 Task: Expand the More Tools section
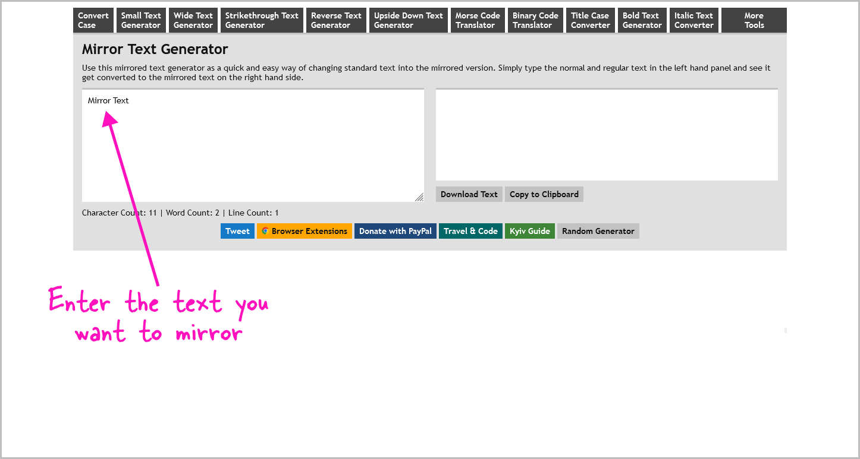tap(754, 20)
